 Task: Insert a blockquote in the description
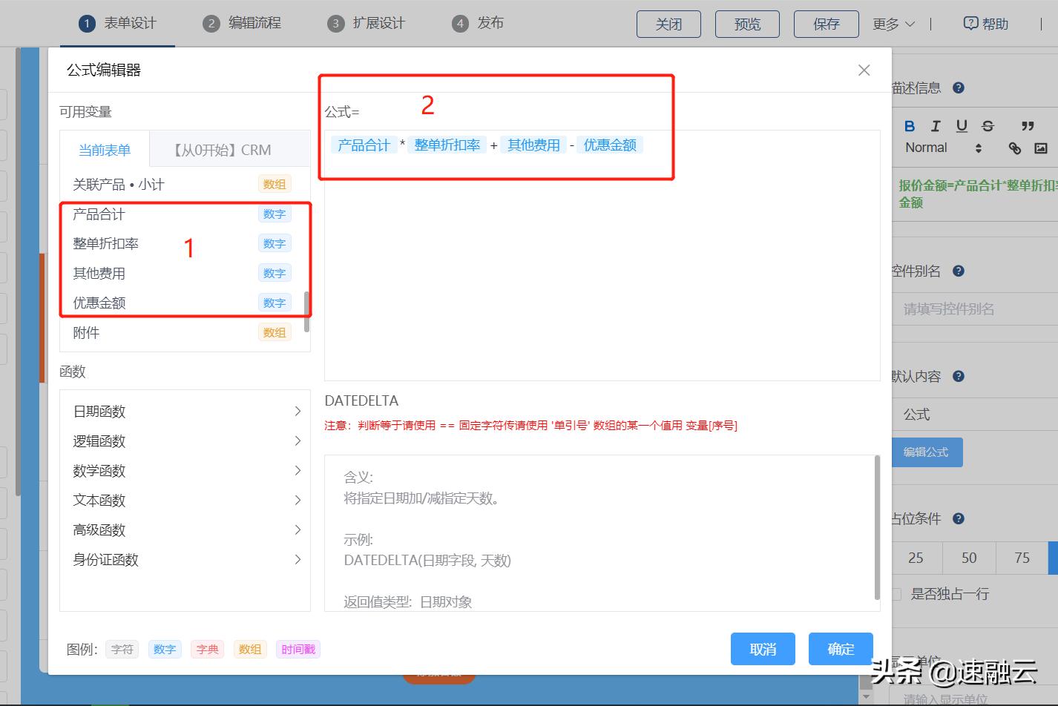pyautogui.click(x=1028, y=126)
